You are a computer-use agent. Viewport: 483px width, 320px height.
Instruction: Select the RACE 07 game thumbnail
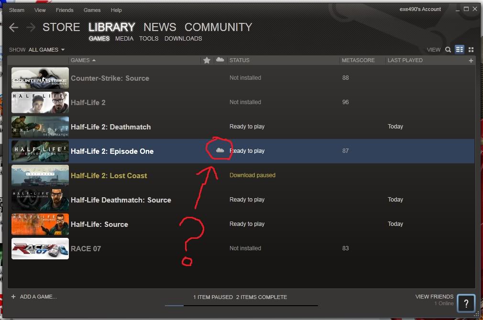40,248
